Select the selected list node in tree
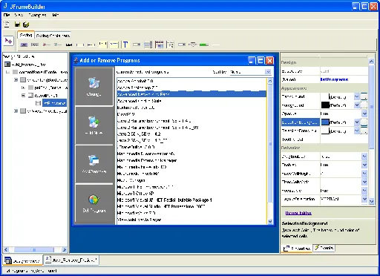380x276 pixels. click(54, 103)
